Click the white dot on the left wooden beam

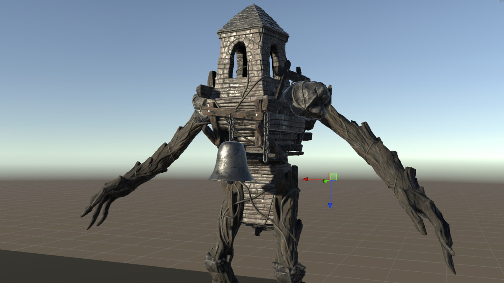point(209,112)
